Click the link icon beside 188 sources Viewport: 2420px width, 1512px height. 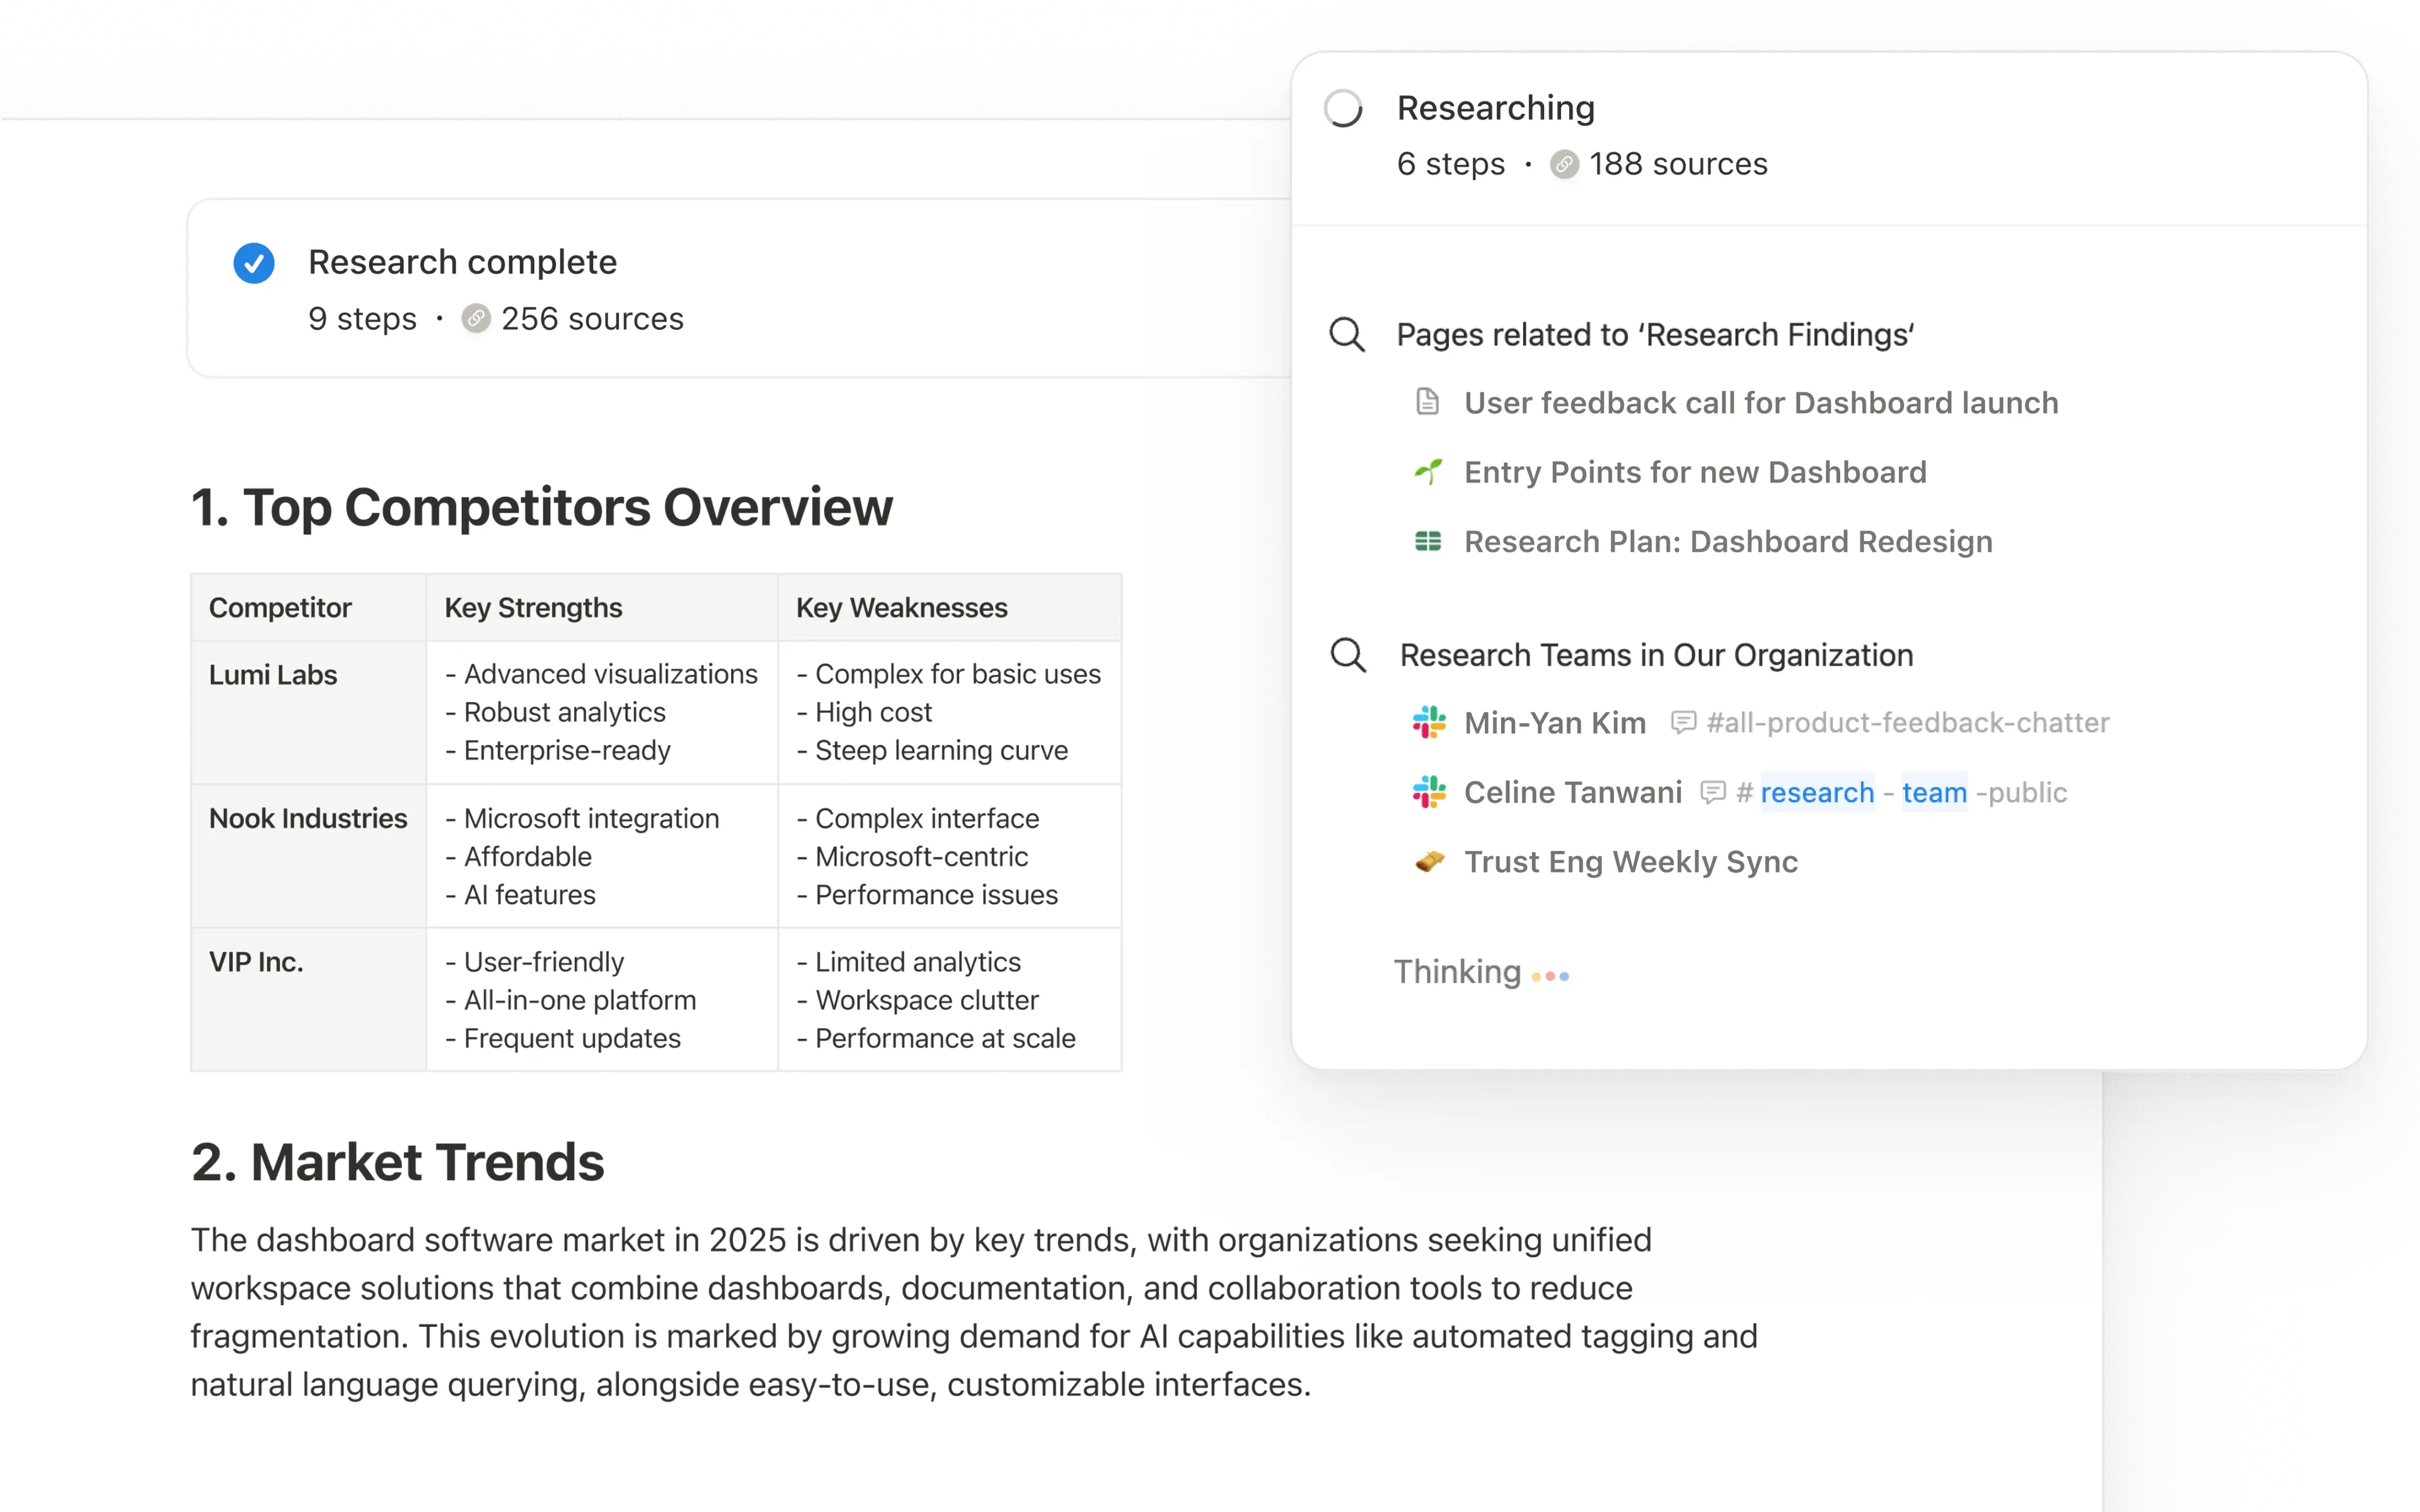[x=1565, y=164]
